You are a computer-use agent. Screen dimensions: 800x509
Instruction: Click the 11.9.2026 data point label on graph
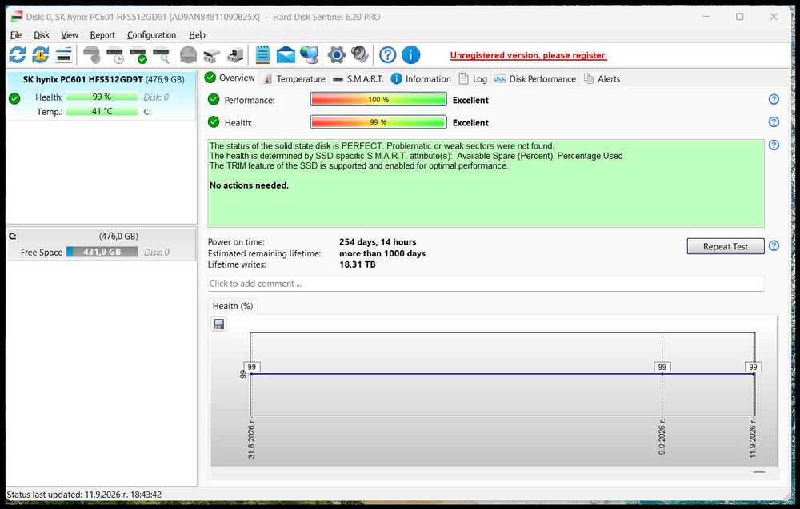coord(753,367)
